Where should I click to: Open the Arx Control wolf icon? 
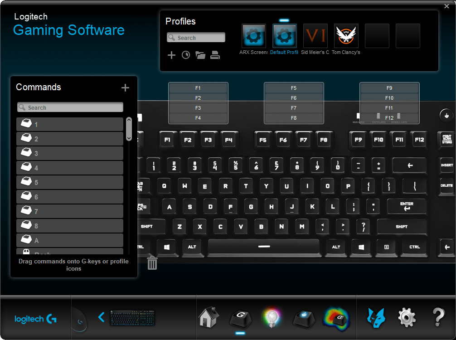point(376,317)
